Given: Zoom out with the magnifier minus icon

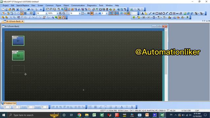Looking at the screenshot, I should click(x=64, y=13).
